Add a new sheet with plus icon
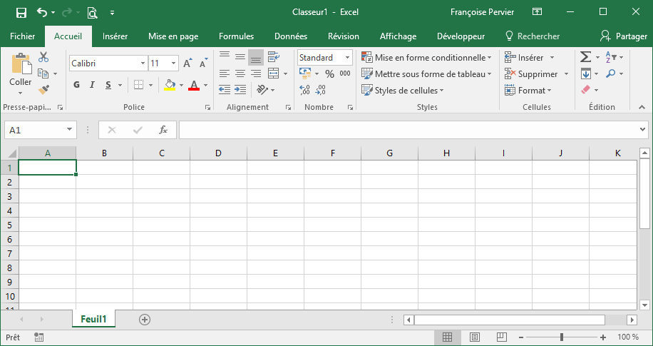 145,320
